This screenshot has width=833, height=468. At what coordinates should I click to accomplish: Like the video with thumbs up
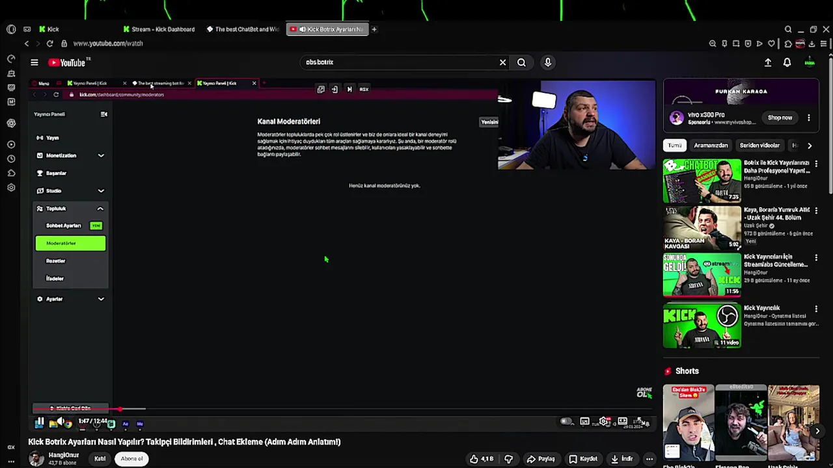click(482, 459)
